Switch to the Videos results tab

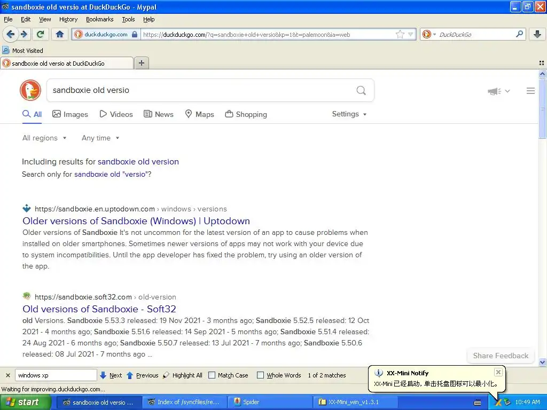click(x=116, y=114)
